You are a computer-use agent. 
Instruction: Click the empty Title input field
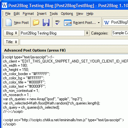pyautogui.click(x=74, y=42)
